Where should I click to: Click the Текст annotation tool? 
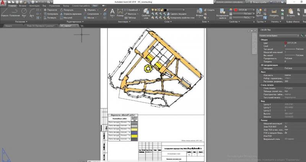point(112,13)
